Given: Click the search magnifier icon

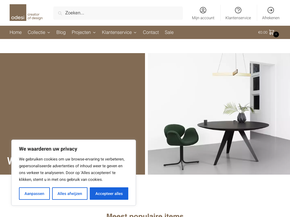Looking at the screenshot, I should [x=60, y=13].
